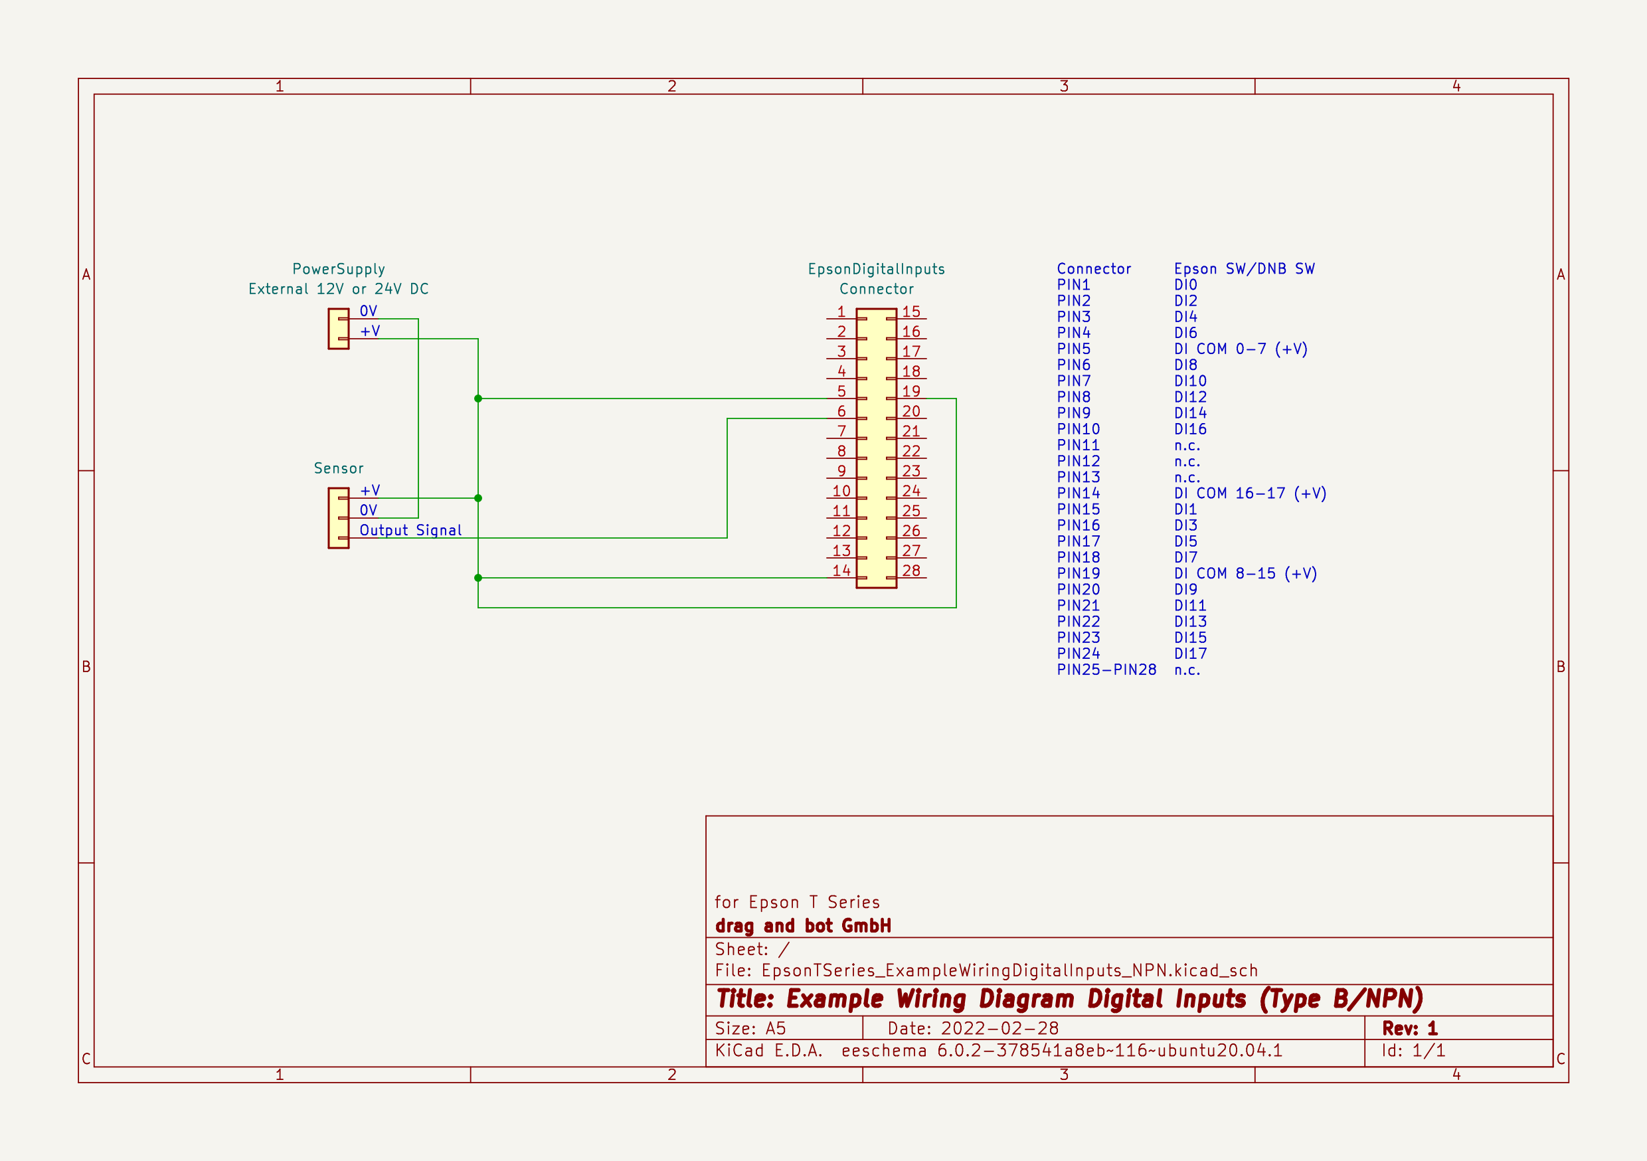Click pin number 5 on connector

click(841, 391)
